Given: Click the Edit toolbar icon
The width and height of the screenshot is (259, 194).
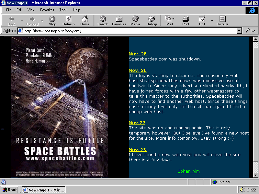Looking at the screenshot, I should point(202,21).
